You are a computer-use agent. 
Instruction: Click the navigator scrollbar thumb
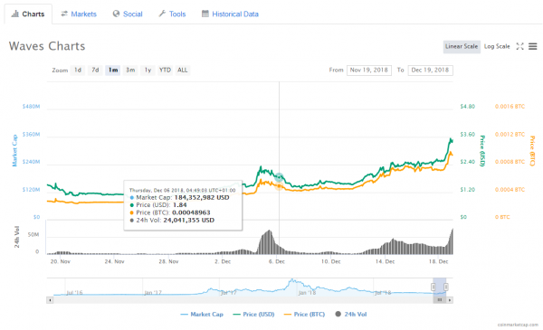click(x=440, y=300)
